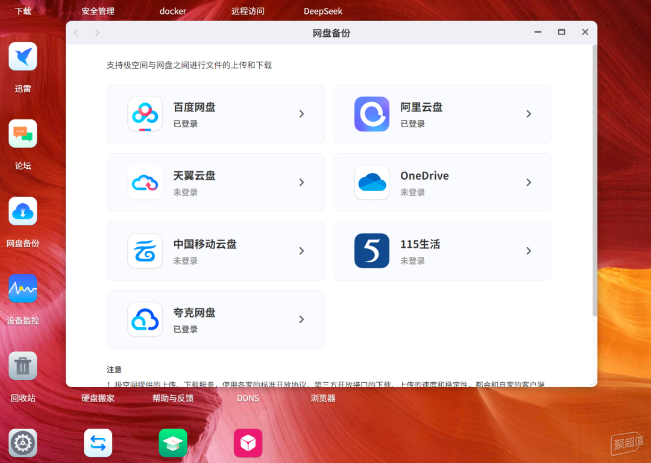Select the Tianyi Cloud (天翼云盘) icon
Screen dimensions: 651x463
(x=145, y=183)
